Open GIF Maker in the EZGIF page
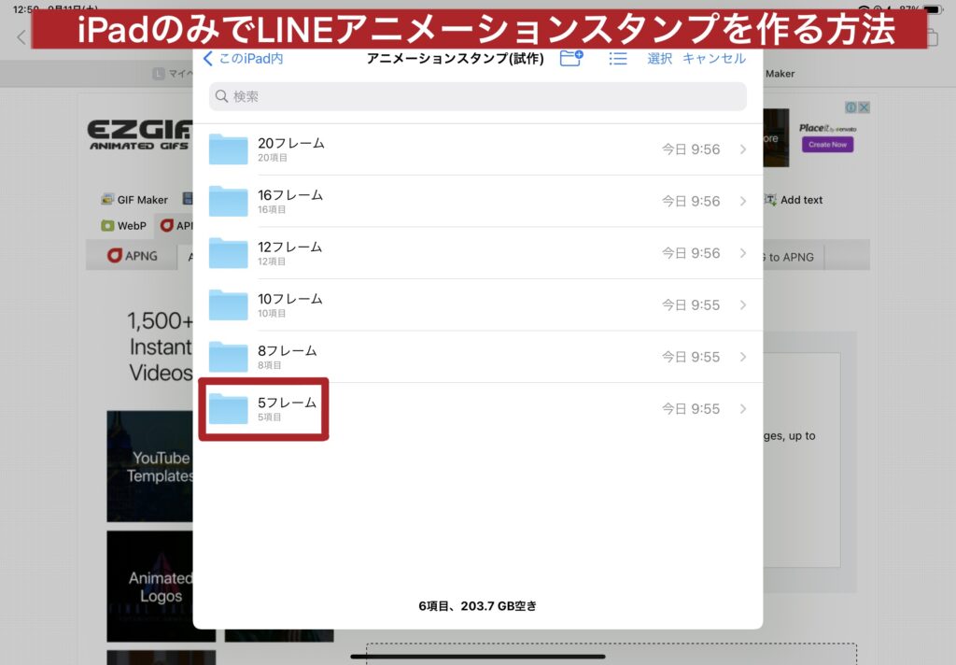Viewport: 956px width, 665px height. [x=134, y=200]
